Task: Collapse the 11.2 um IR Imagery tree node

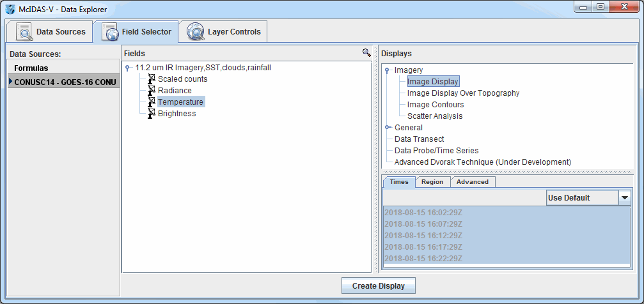Action: tap(128, 68)
